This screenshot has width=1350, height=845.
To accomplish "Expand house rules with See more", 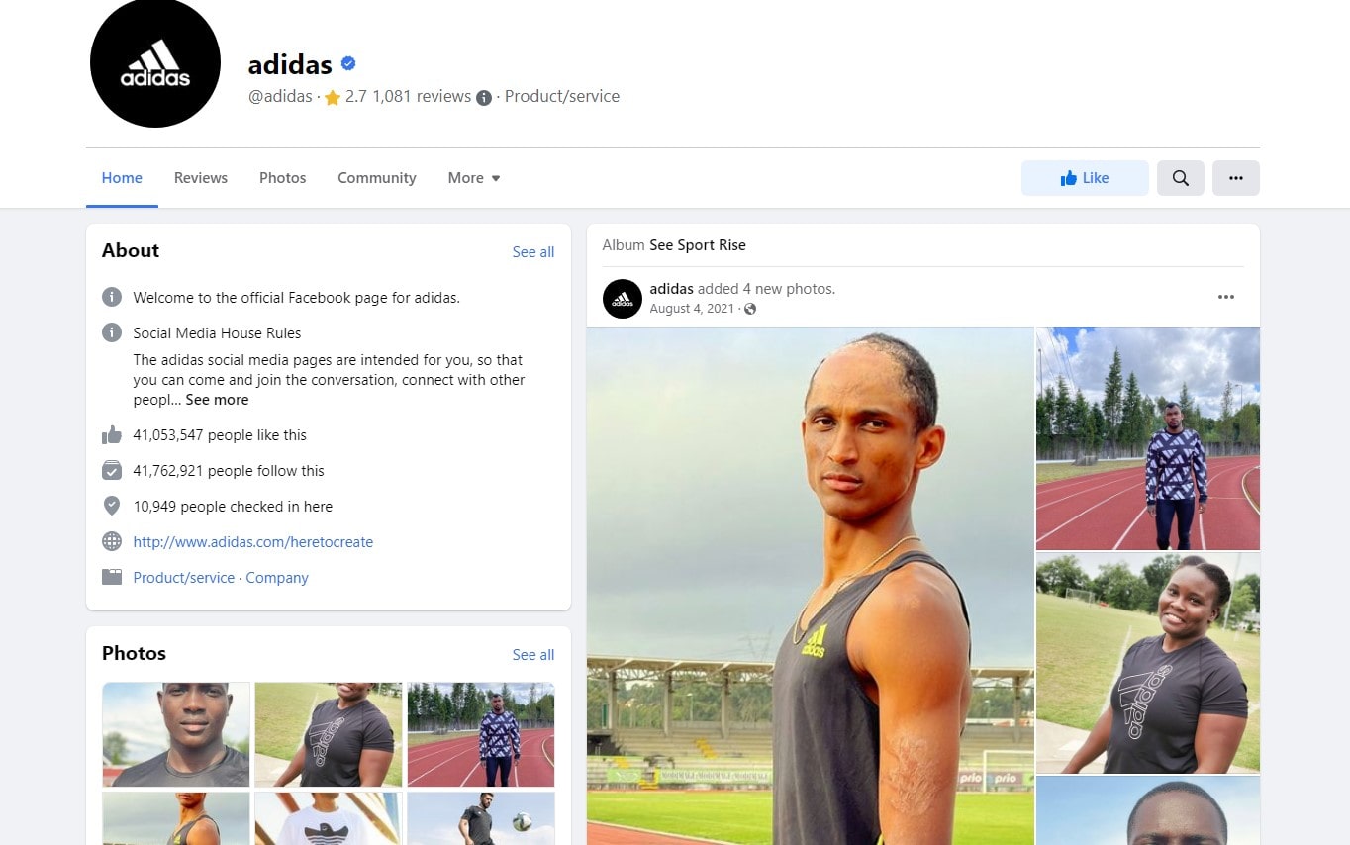I will click(x=217, y=400).
